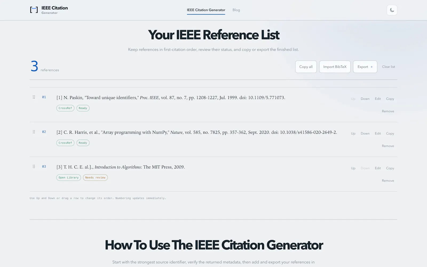Click the Open Library tag
This screenshot has width=427, height=267.
coord(69,178)
